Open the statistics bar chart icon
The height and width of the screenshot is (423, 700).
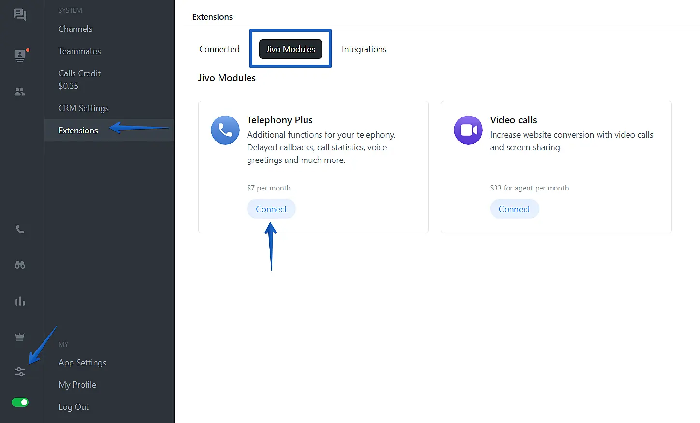pos(20,301)
